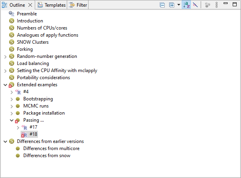The width and height of the screenshot is (241, 178).
Task: Select the R chunk #18 icon
Action: pos(24,134)
